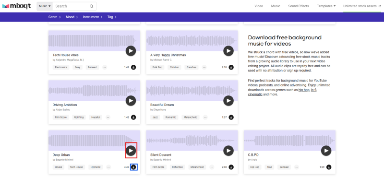384x177 pixels.
Task: Open the Deep Urban track title
Action: 61,155
